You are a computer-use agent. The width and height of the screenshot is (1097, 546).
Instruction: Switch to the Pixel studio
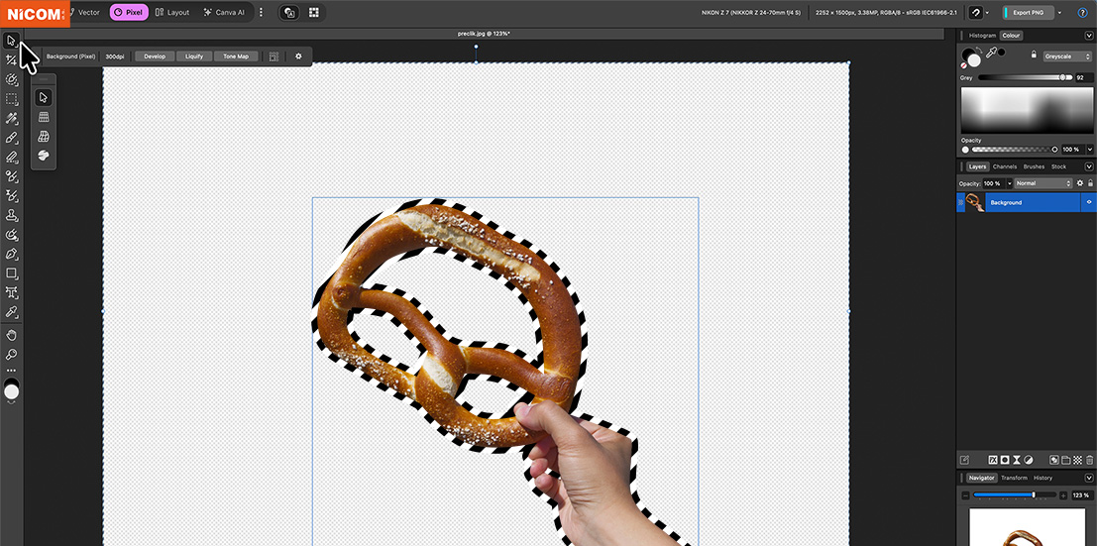click(x=129, y=13)
